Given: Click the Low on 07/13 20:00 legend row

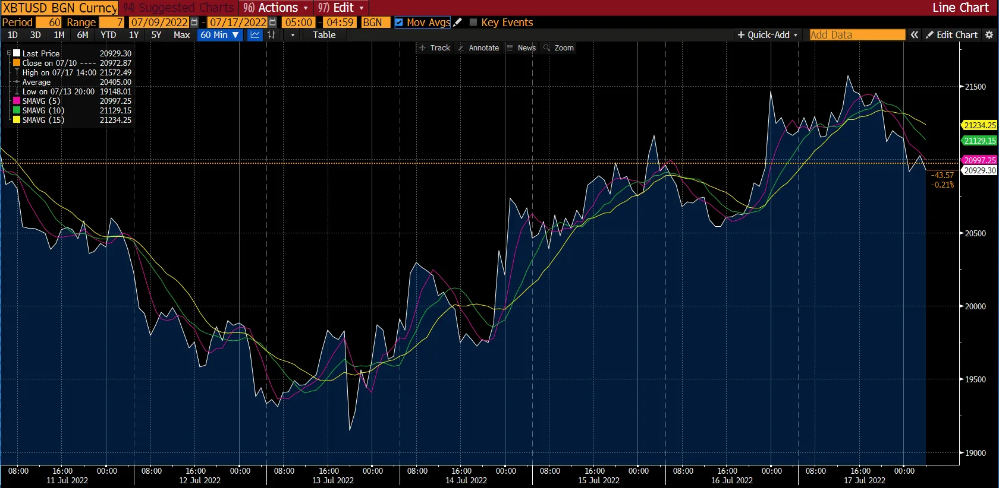Looking at the screenshot, I should pyautogui.click(x=73, y=91).
